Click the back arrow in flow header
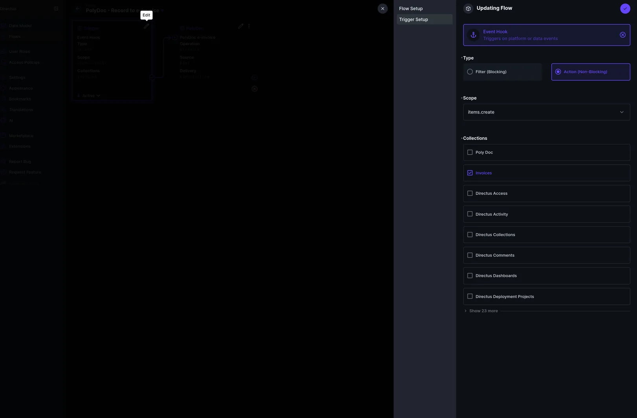 pos(77,9)
